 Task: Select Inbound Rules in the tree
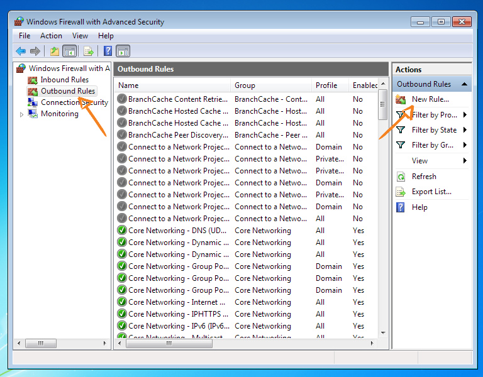[x=64, y=80]
